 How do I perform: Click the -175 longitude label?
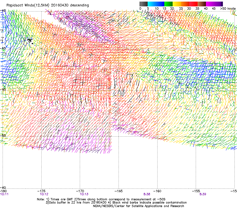tap(42, 191)
